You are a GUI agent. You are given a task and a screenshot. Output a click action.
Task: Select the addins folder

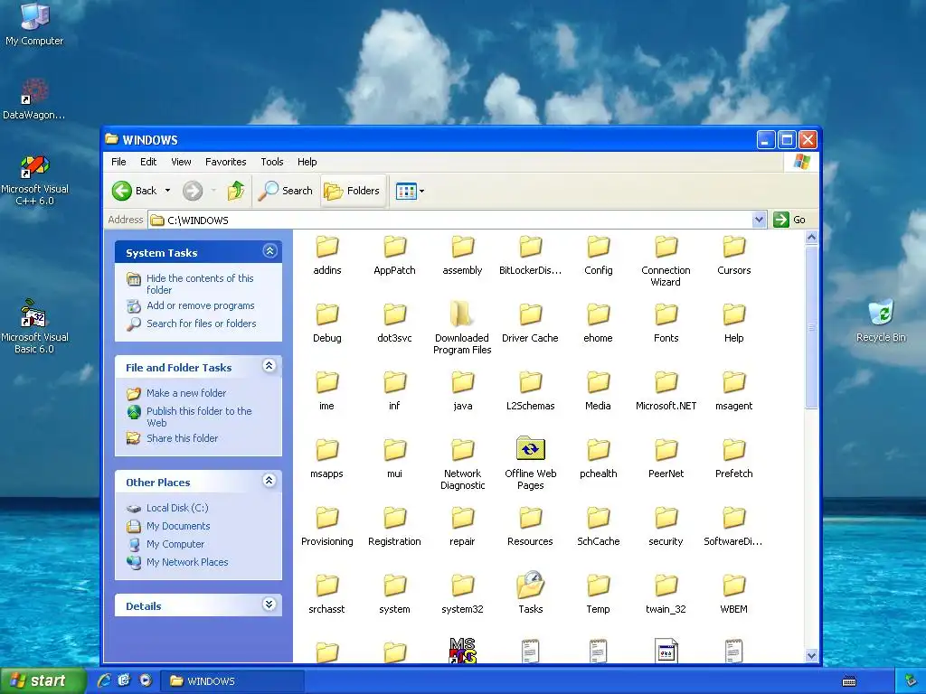point(326,256)
